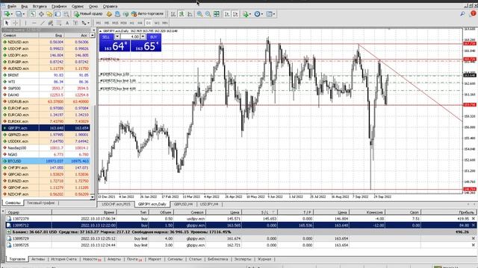This screenshot has height=268, width=478.
Task: Toggle chart auto scroll
Action: 227,14
